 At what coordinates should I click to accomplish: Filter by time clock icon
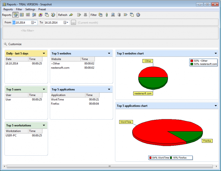click(x=138, y=15)
